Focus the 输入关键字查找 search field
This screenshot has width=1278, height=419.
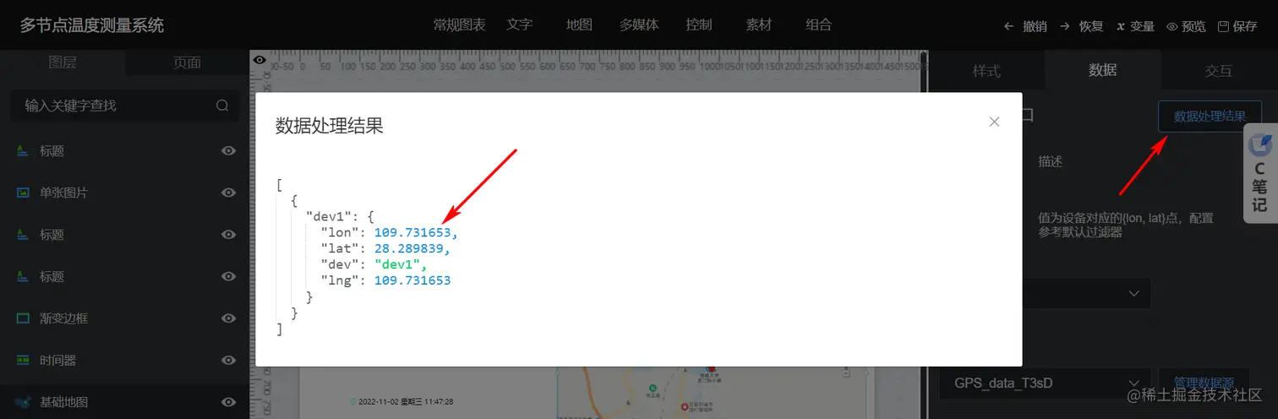[125, 106]
